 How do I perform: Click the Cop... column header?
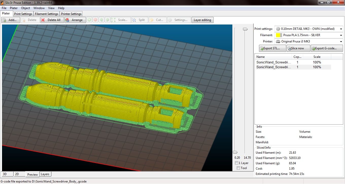point(297,57)
